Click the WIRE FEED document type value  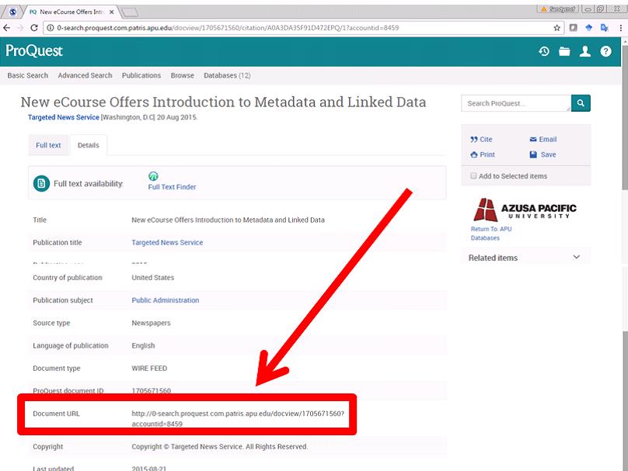pyautogui.click(x=149, y=368)
